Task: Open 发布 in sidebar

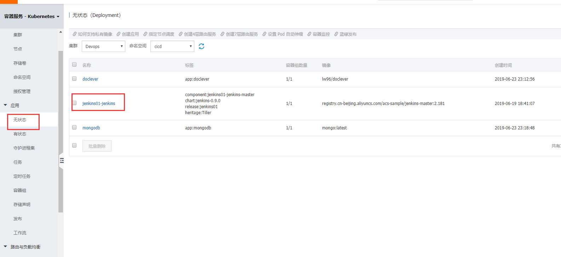Action: pos(18,218)
